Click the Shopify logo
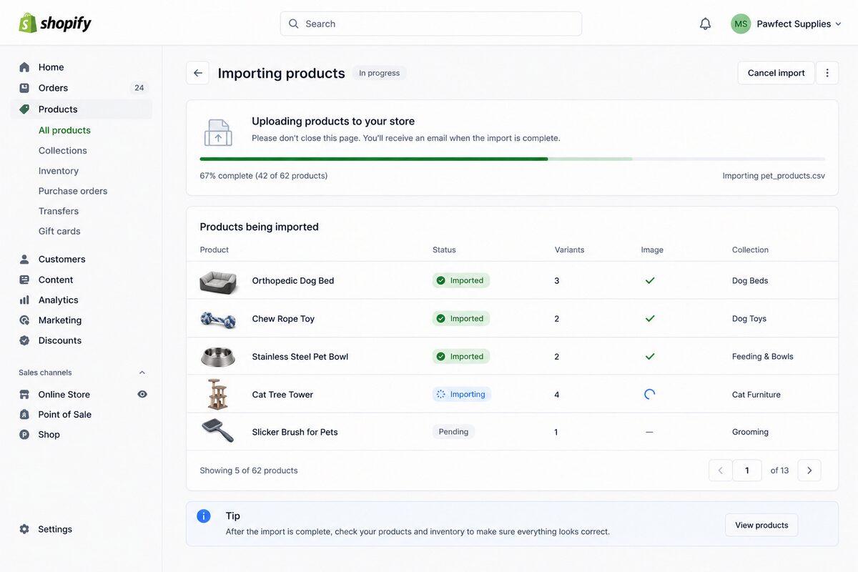Screen dimensions: 858x572 tap(55, 23)
